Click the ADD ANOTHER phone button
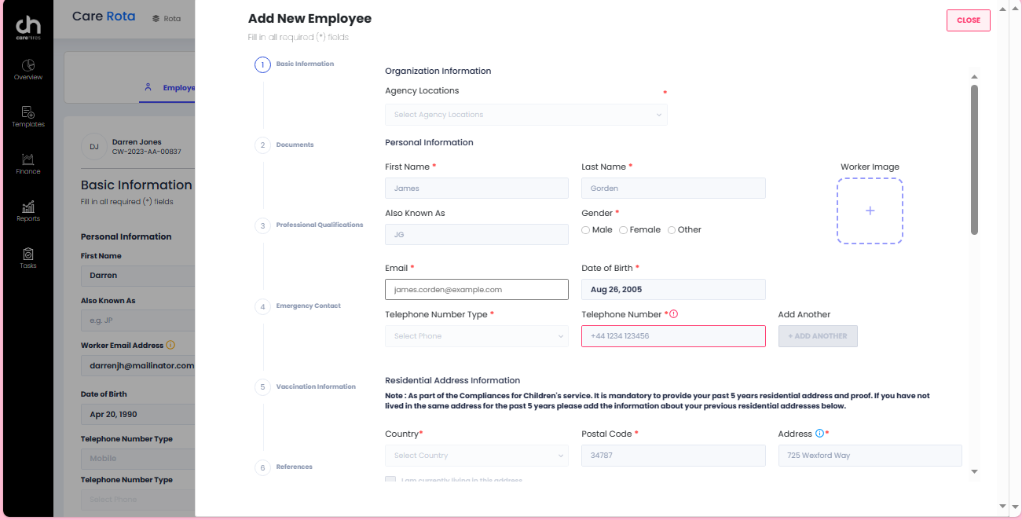 click(x=817, y=335)
